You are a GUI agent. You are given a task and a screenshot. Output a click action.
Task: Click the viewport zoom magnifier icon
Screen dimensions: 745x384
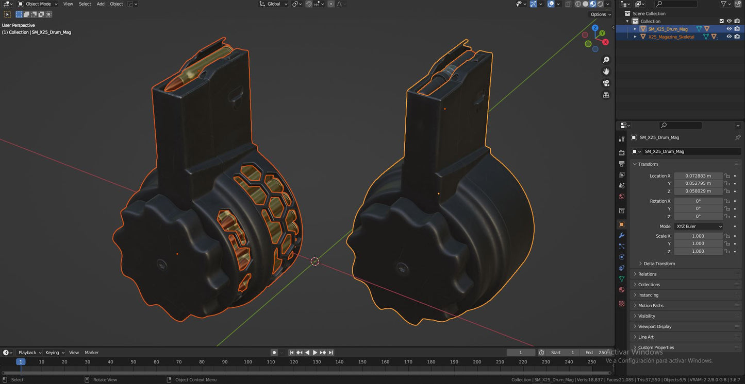(x=606, y=59)
